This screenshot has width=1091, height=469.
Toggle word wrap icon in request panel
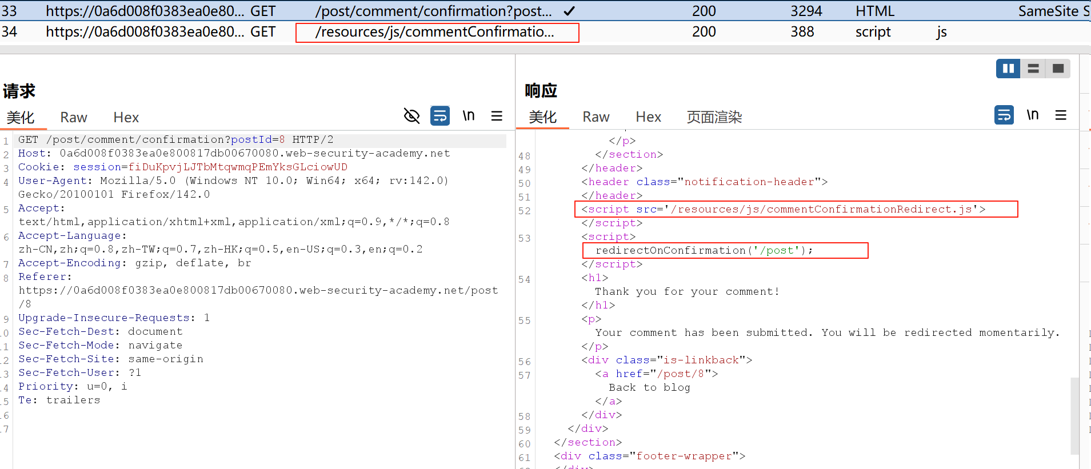[x=439, y=116]
